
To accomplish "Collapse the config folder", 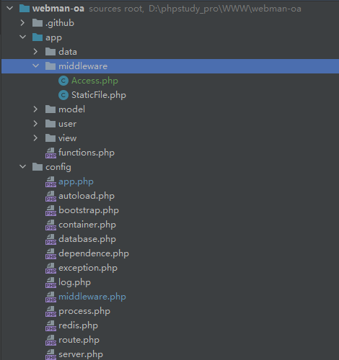I will [x=22, y=166].
